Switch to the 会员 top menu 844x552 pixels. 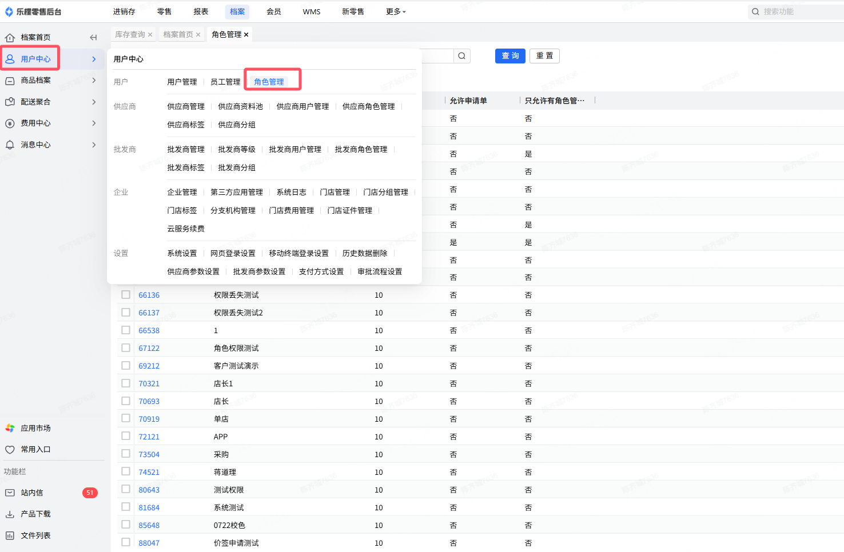(x=274, y=11)
